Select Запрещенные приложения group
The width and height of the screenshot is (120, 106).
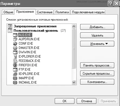tap(35, 26)
